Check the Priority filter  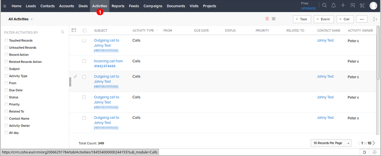tap(6, 105)
